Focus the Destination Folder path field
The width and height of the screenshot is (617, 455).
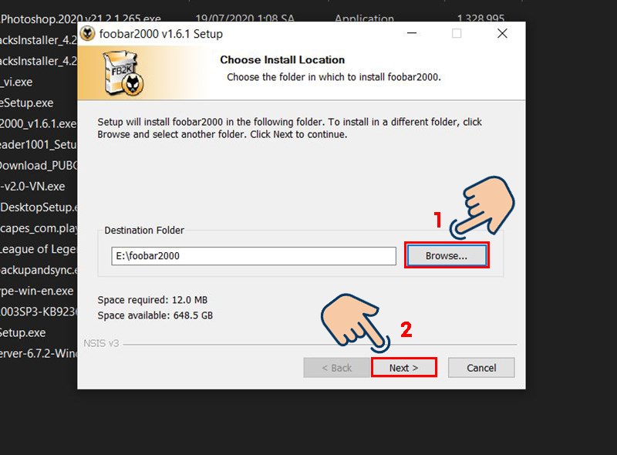(x=254, y=256)
